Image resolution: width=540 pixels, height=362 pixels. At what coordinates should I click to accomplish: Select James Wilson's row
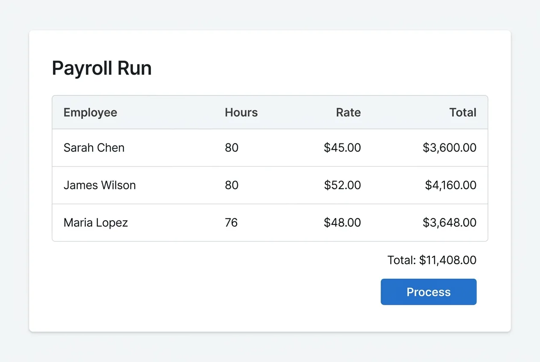pyautogui.click(x=270, y=185)
